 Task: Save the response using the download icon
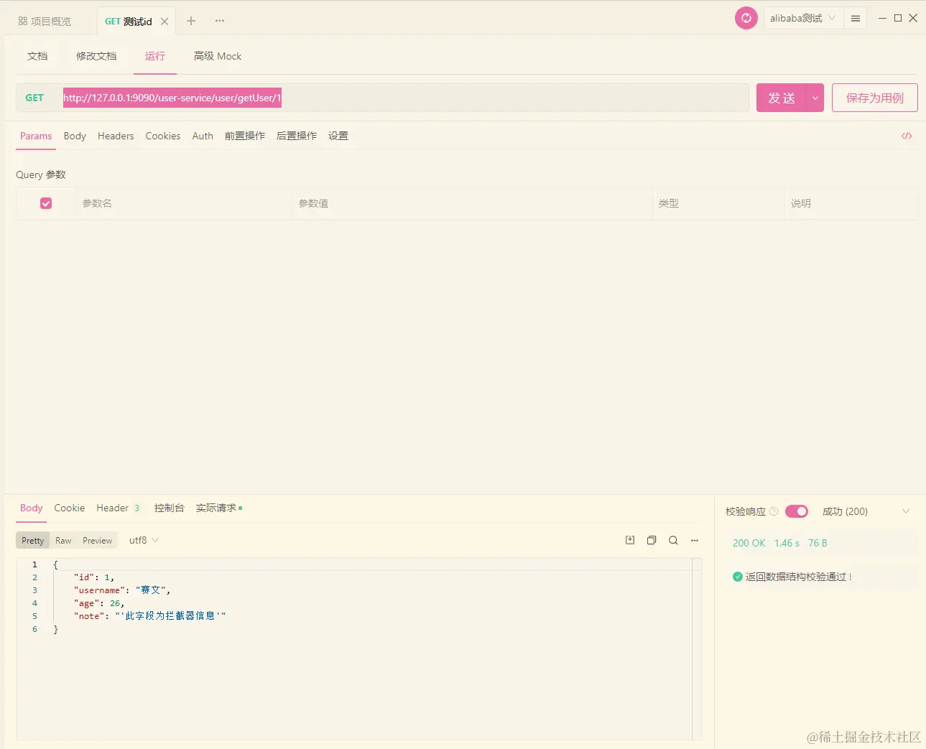[630, 540]
